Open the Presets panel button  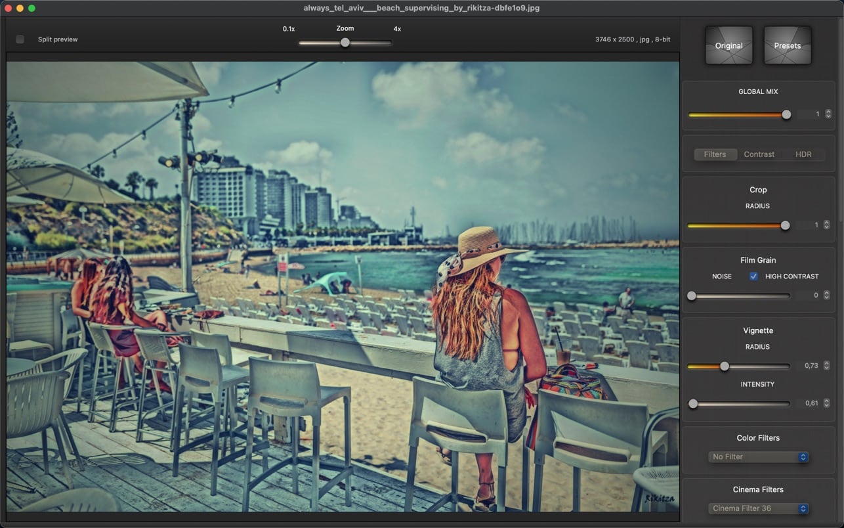787,45
